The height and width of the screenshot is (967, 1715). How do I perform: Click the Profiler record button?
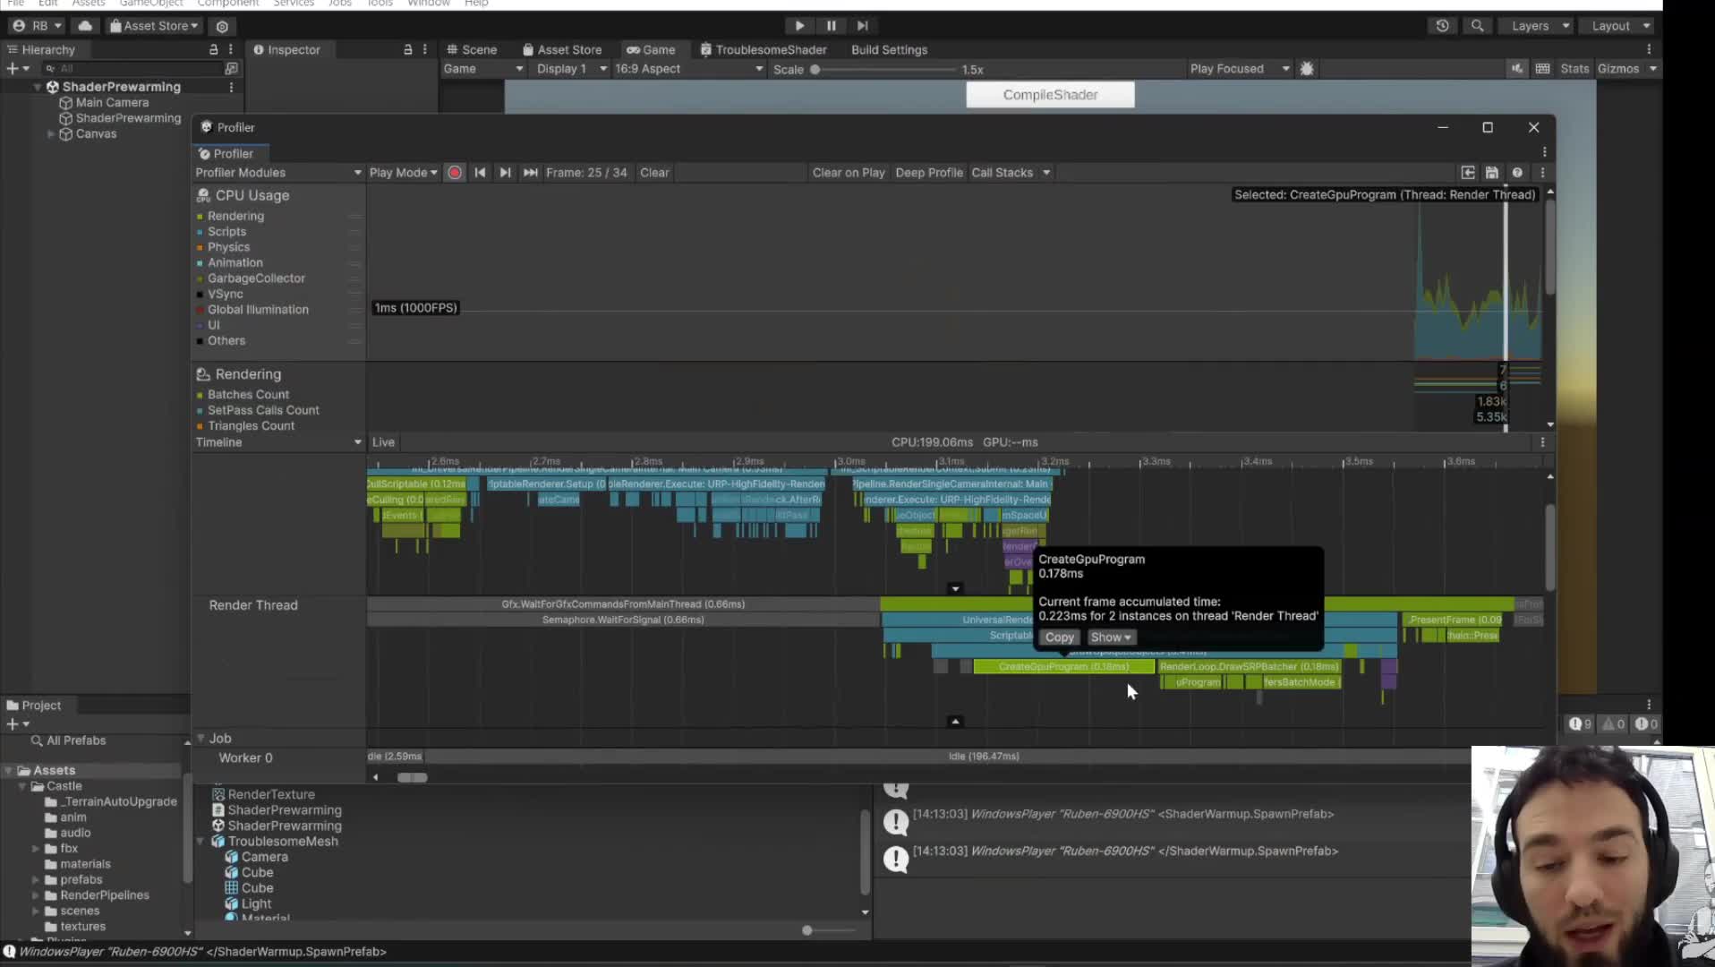coord(455,172)
